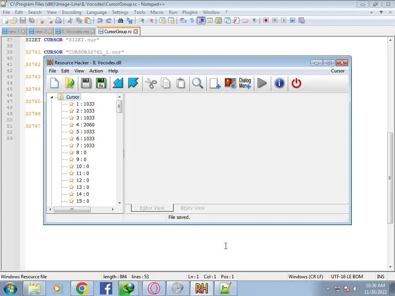Select cursor resource 7 : 1033
The image size is (395, 296).
click(85, 145)
